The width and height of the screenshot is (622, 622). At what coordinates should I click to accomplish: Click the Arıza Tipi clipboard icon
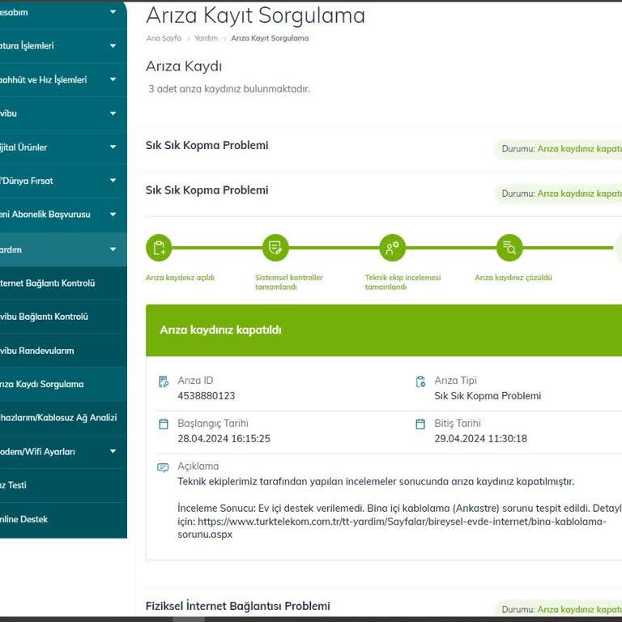[x=420, y=381]
